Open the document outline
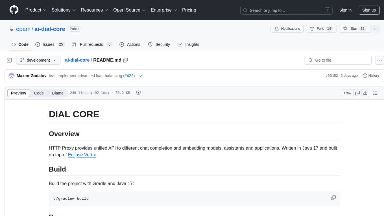This screenshot has width=384, height=216. coord(375,93)
